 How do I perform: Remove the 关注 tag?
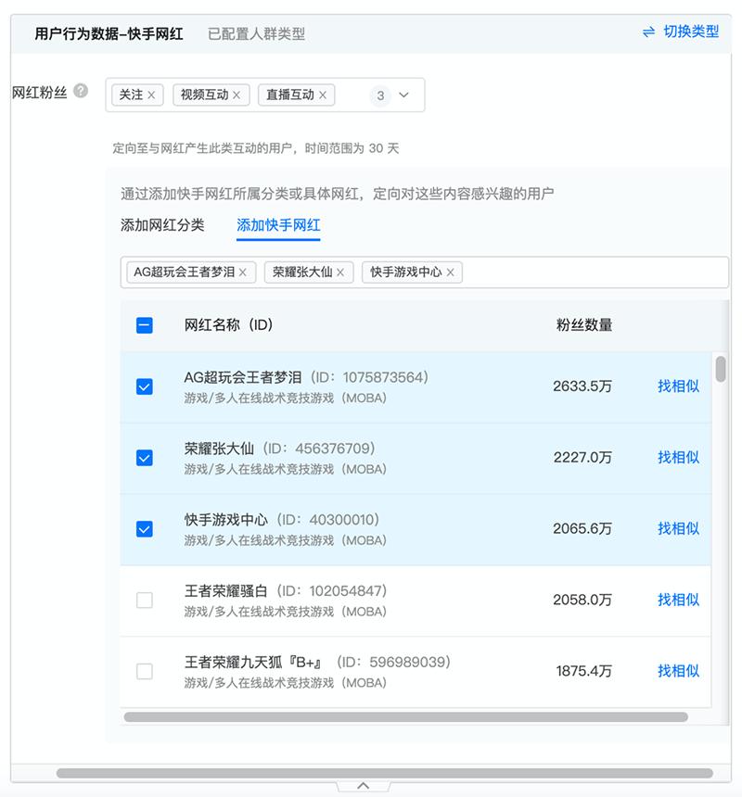(x=151, y=95)
